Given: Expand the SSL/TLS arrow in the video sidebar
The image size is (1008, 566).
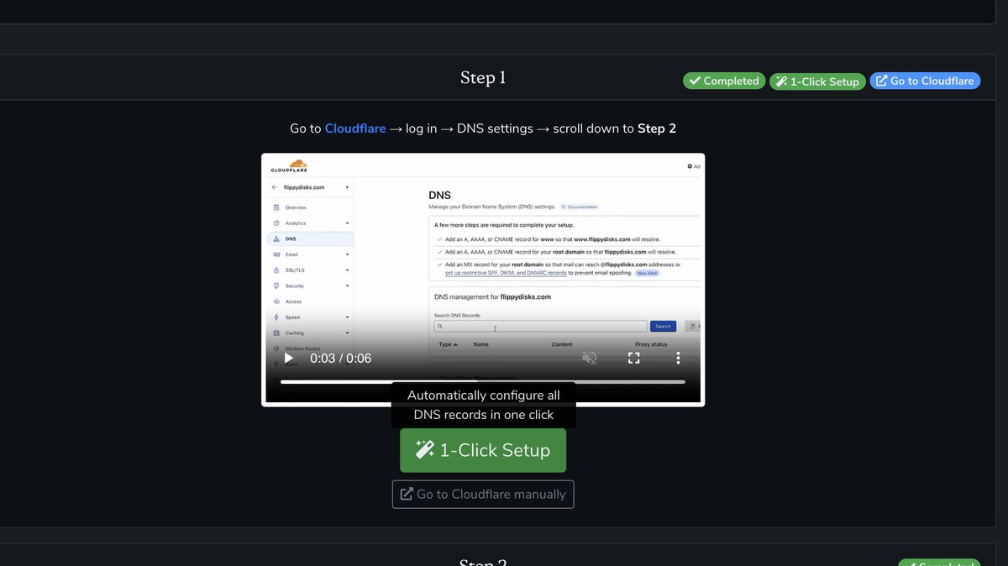Looking at the screenshot, I should tap(347, 270).
